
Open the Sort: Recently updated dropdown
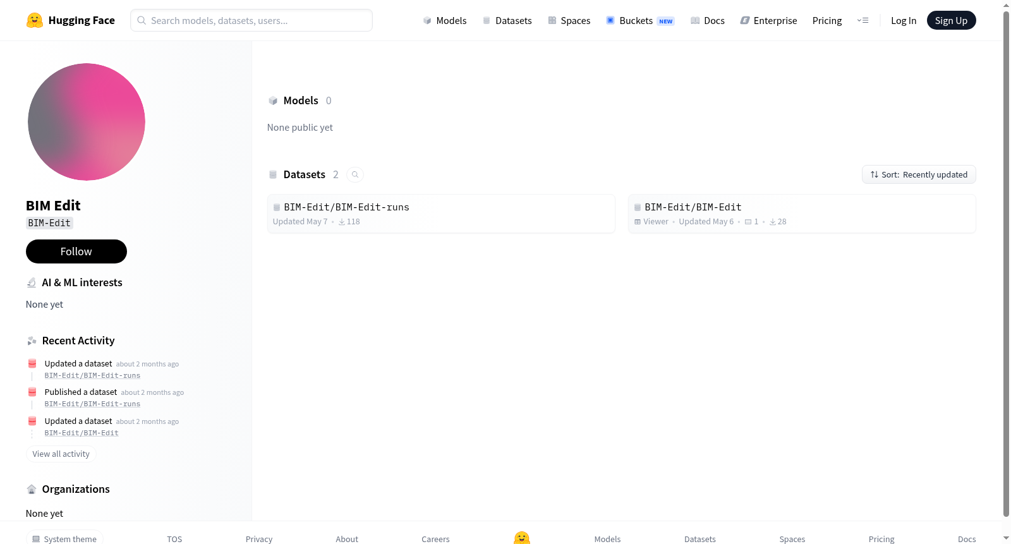[919, 175]
